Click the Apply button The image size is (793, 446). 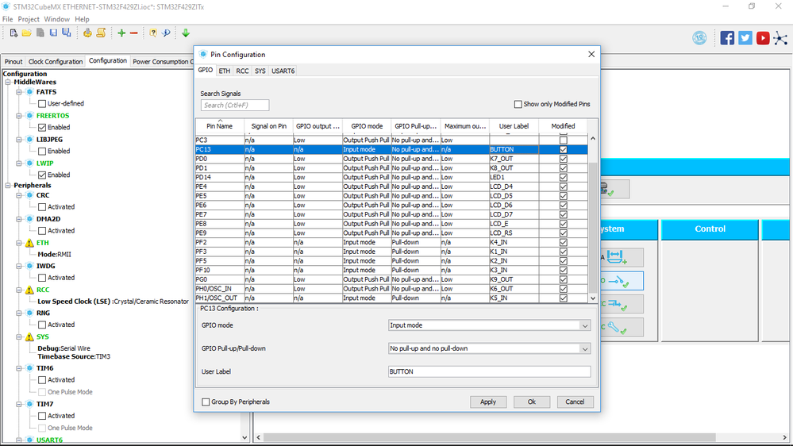coord(488,402)
